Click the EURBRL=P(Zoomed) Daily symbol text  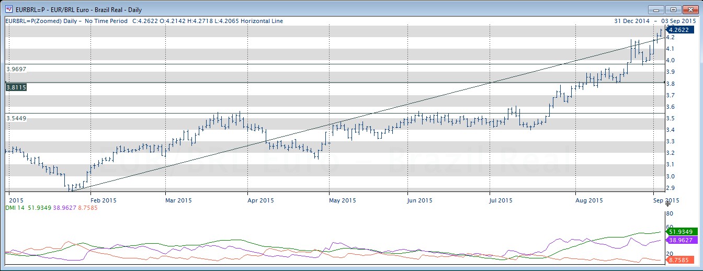[x=41, y=21]
